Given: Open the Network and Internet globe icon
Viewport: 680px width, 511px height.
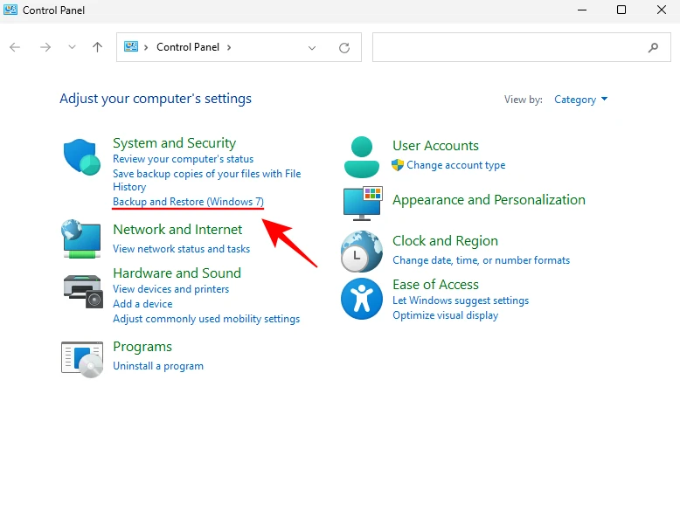Looking at the screenshot, I should click(82, 238).
